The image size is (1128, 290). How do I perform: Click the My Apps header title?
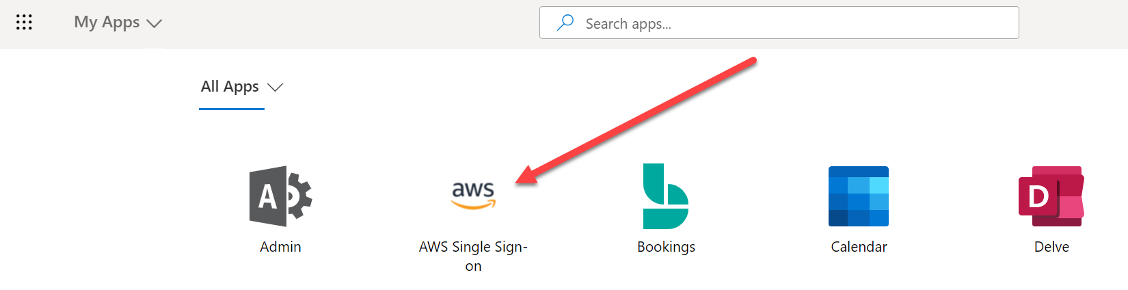click(107, 23)
